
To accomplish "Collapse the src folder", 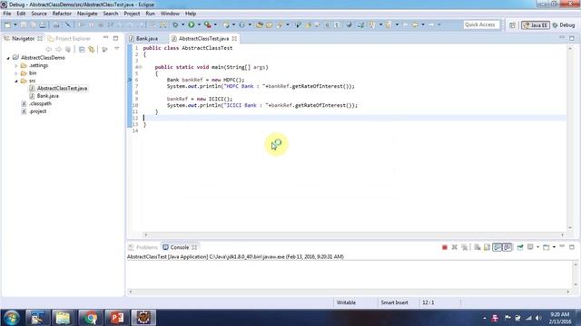I will (x=16, y=81).
